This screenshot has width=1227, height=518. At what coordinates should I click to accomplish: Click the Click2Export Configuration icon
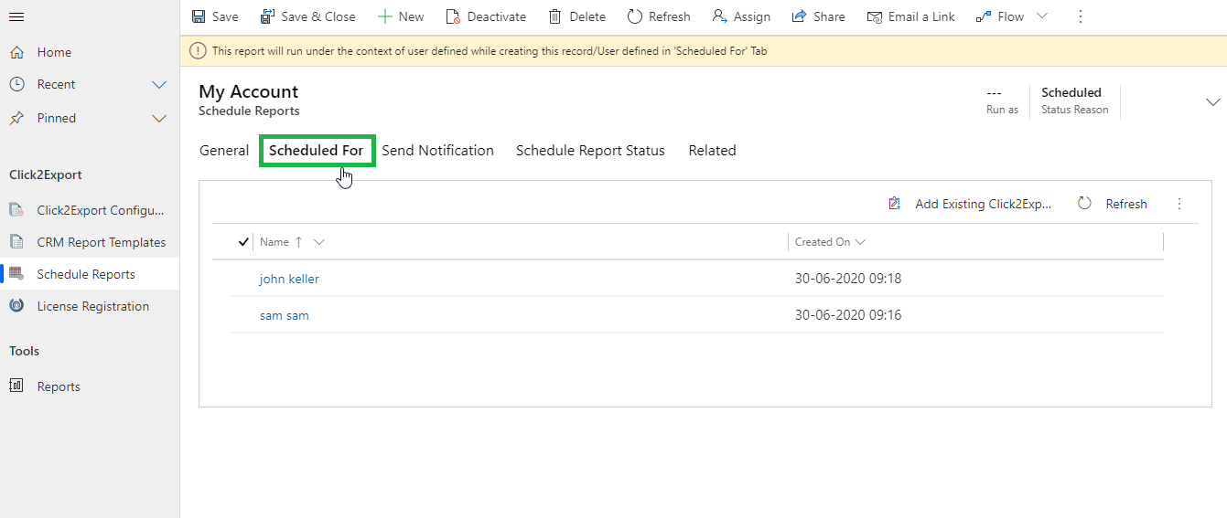click(16, 210)
